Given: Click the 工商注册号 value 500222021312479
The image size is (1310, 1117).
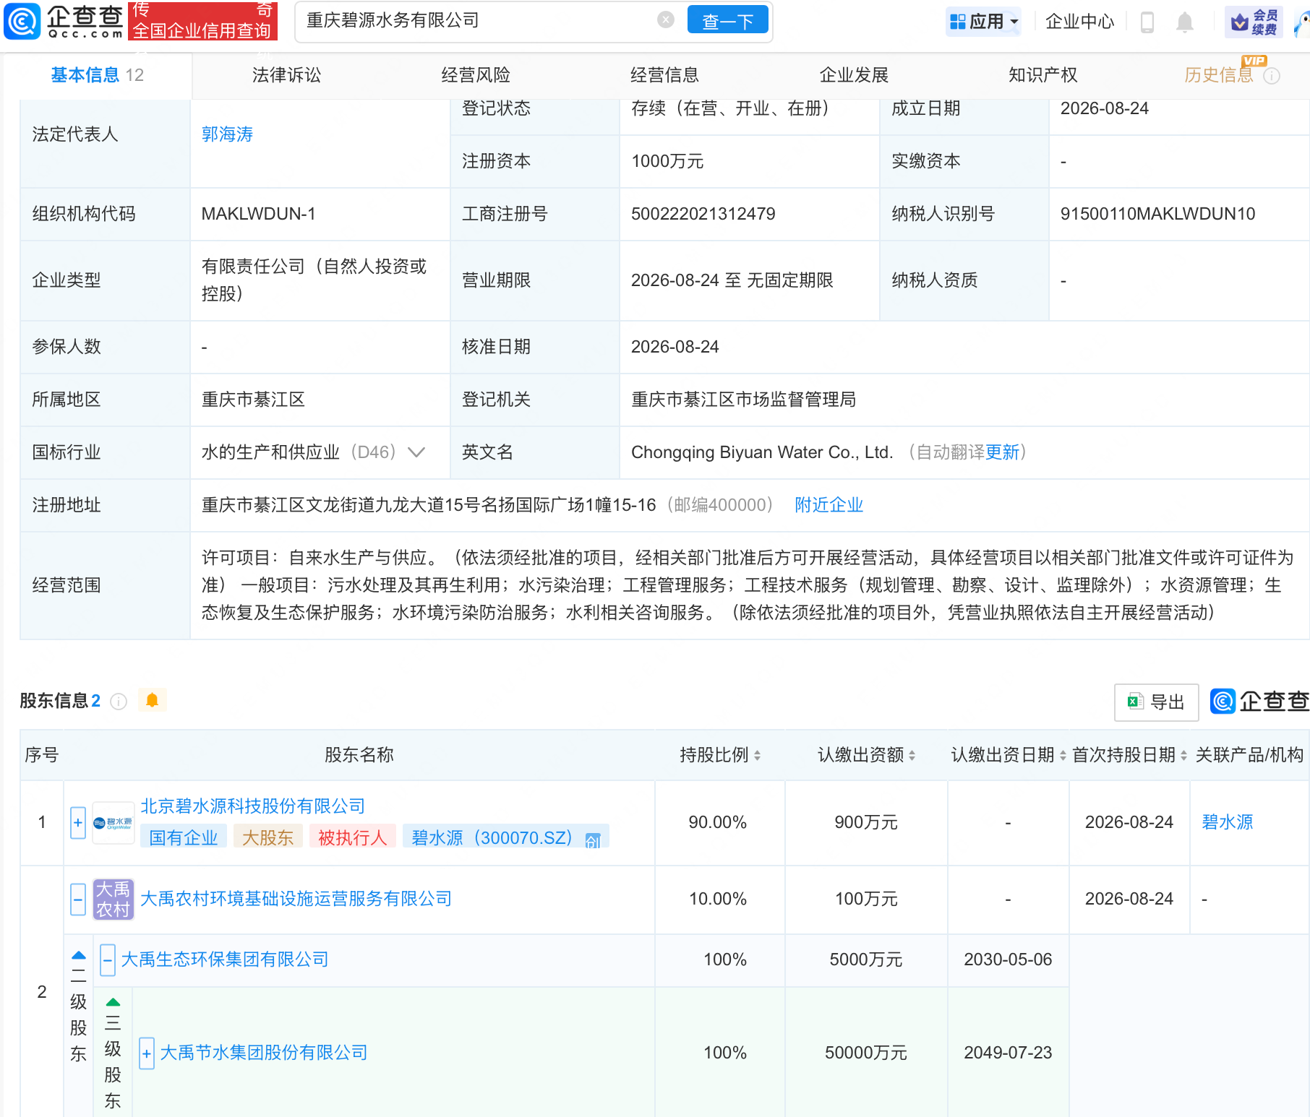Looking at the screenshot, I should click(703, 214).
